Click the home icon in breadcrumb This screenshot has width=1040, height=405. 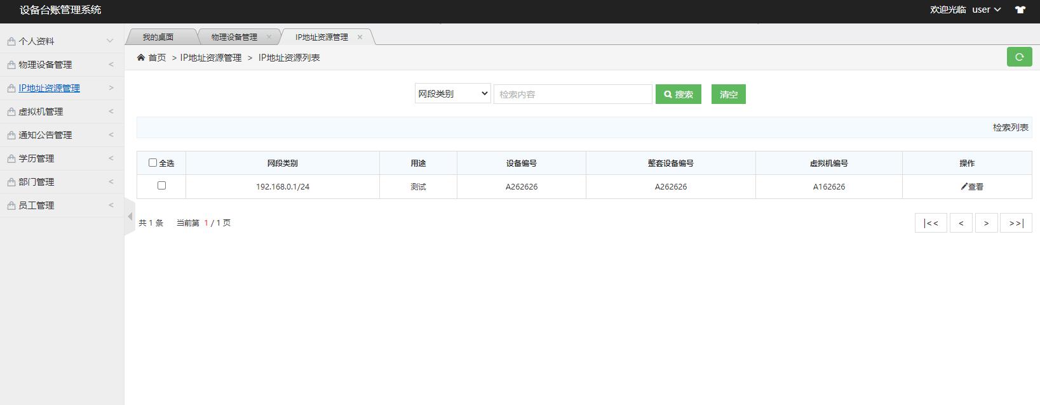(141, 58)
